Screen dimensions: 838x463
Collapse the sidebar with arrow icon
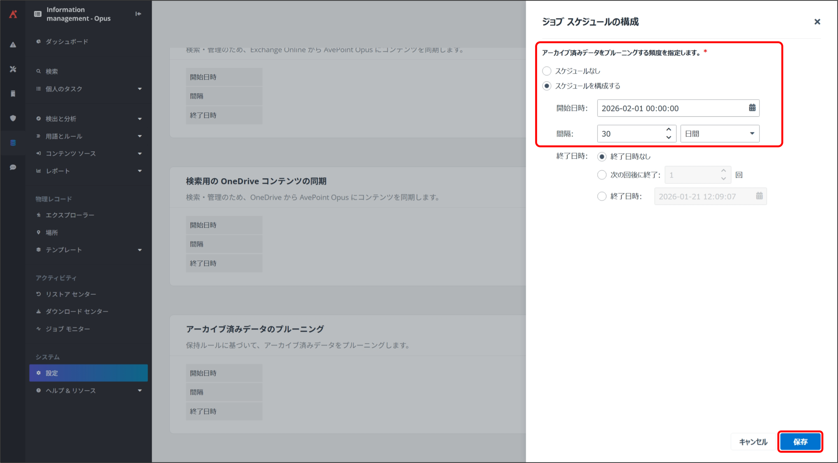[x=138, y=14]
